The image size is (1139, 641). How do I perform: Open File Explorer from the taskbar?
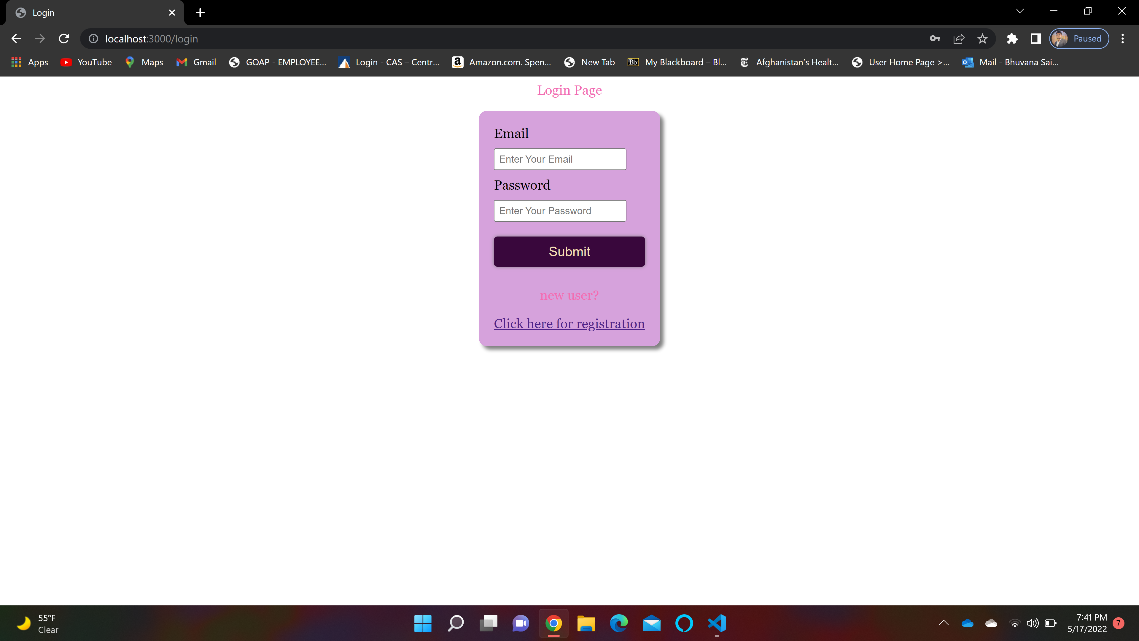pyautogui.click(x=586, y=623)
